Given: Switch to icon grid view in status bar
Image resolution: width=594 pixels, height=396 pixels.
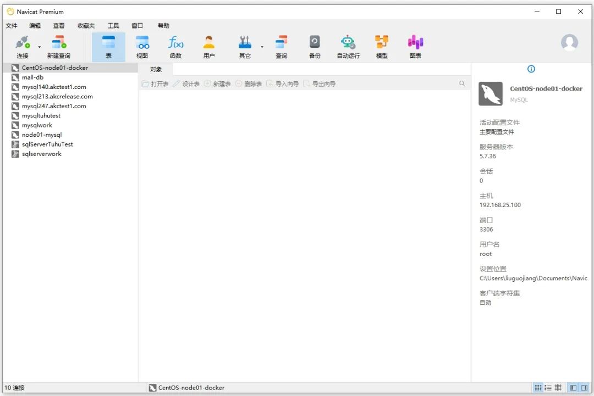Looking at the screenshot, I should [538, 388].
